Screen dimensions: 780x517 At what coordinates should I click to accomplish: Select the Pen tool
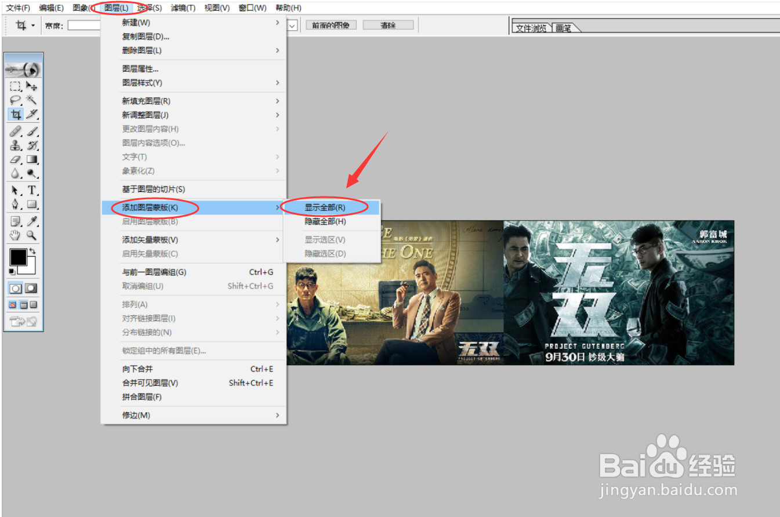(16, 204)
